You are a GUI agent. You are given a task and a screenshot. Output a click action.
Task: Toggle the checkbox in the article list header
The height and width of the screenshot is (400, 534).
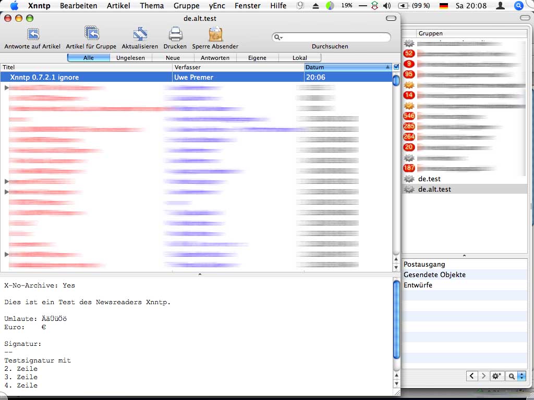click(x=396, y=67)
